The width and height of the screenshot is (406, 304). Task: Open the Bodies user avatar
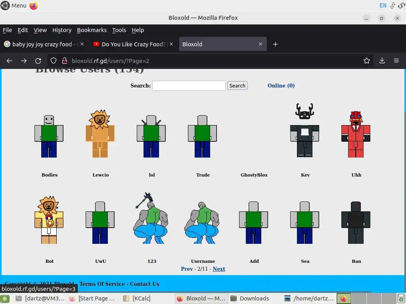coord(49,136)
